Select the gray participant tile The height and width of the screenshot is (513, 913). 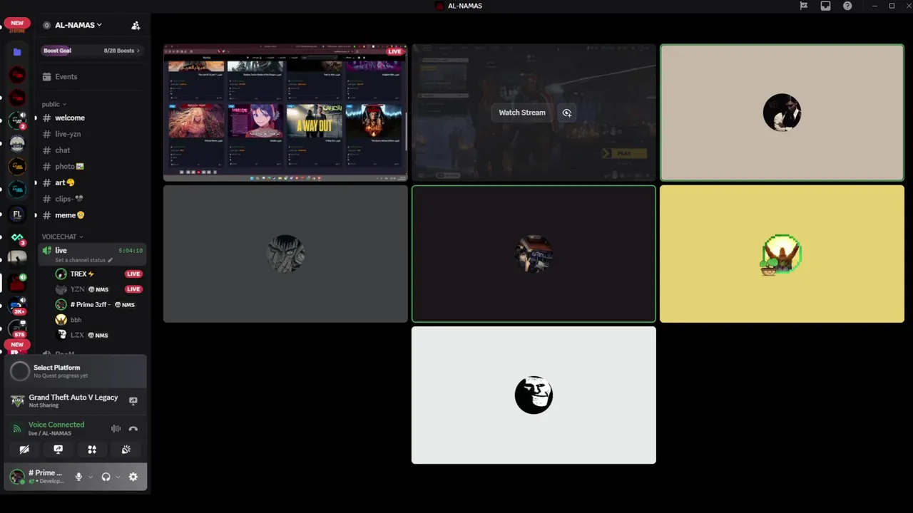(285, 254)
